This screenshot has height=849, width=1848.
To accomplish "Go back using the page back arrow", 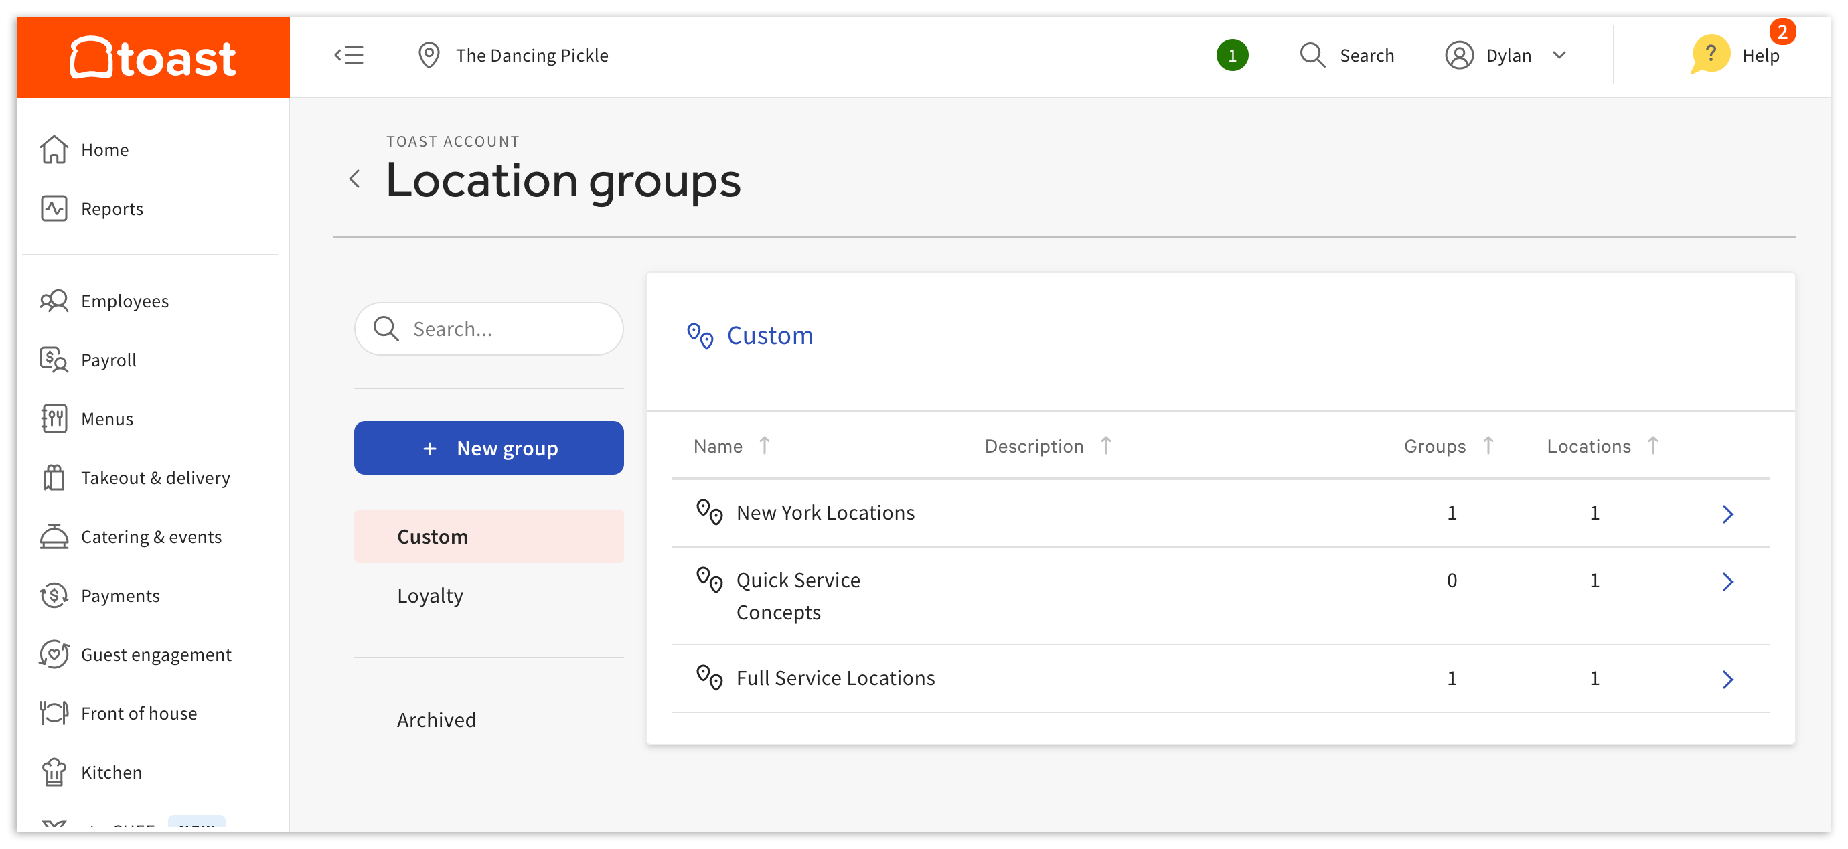I will pyautogui.click(x=354, y=179).
